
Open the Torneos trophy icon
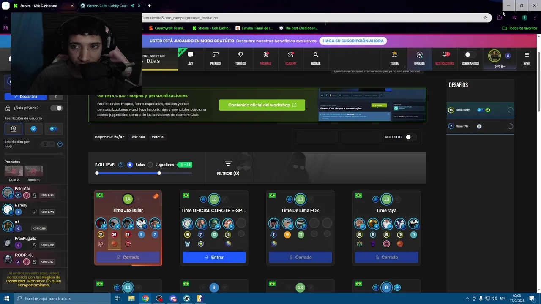click(240, 55)
